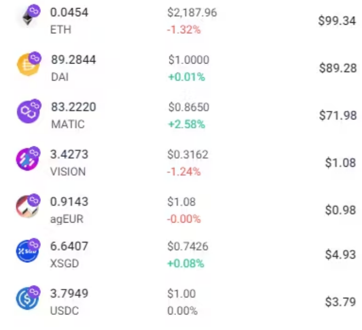Click the USDC $3.79 total value
The height and width of the screenshot is (330, 362).
340,302
